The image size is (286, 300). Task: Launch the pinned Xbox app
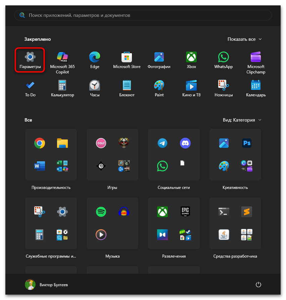click(191, 60)
